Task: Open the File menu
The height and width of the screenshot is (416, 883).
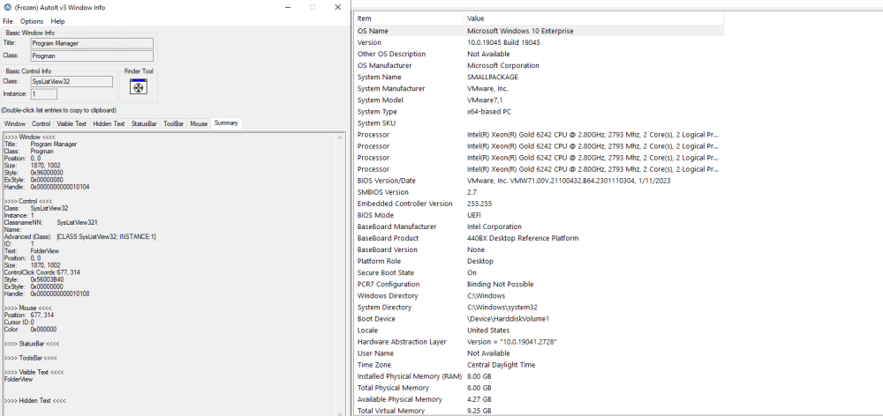Action: point(8,21)
